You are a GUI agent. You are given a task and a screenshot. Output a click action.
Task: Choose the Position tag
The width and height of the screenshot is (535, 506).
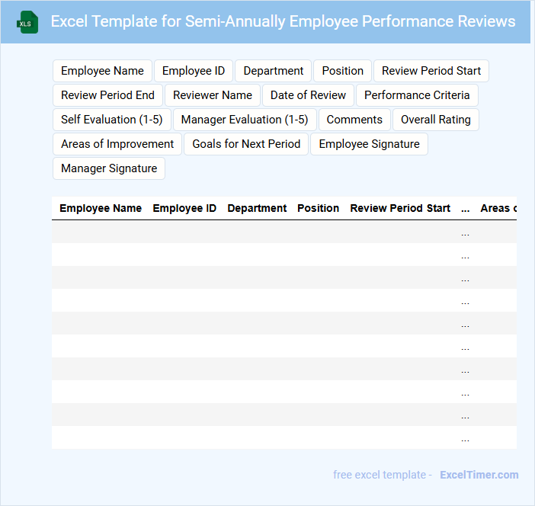point(342,71)
